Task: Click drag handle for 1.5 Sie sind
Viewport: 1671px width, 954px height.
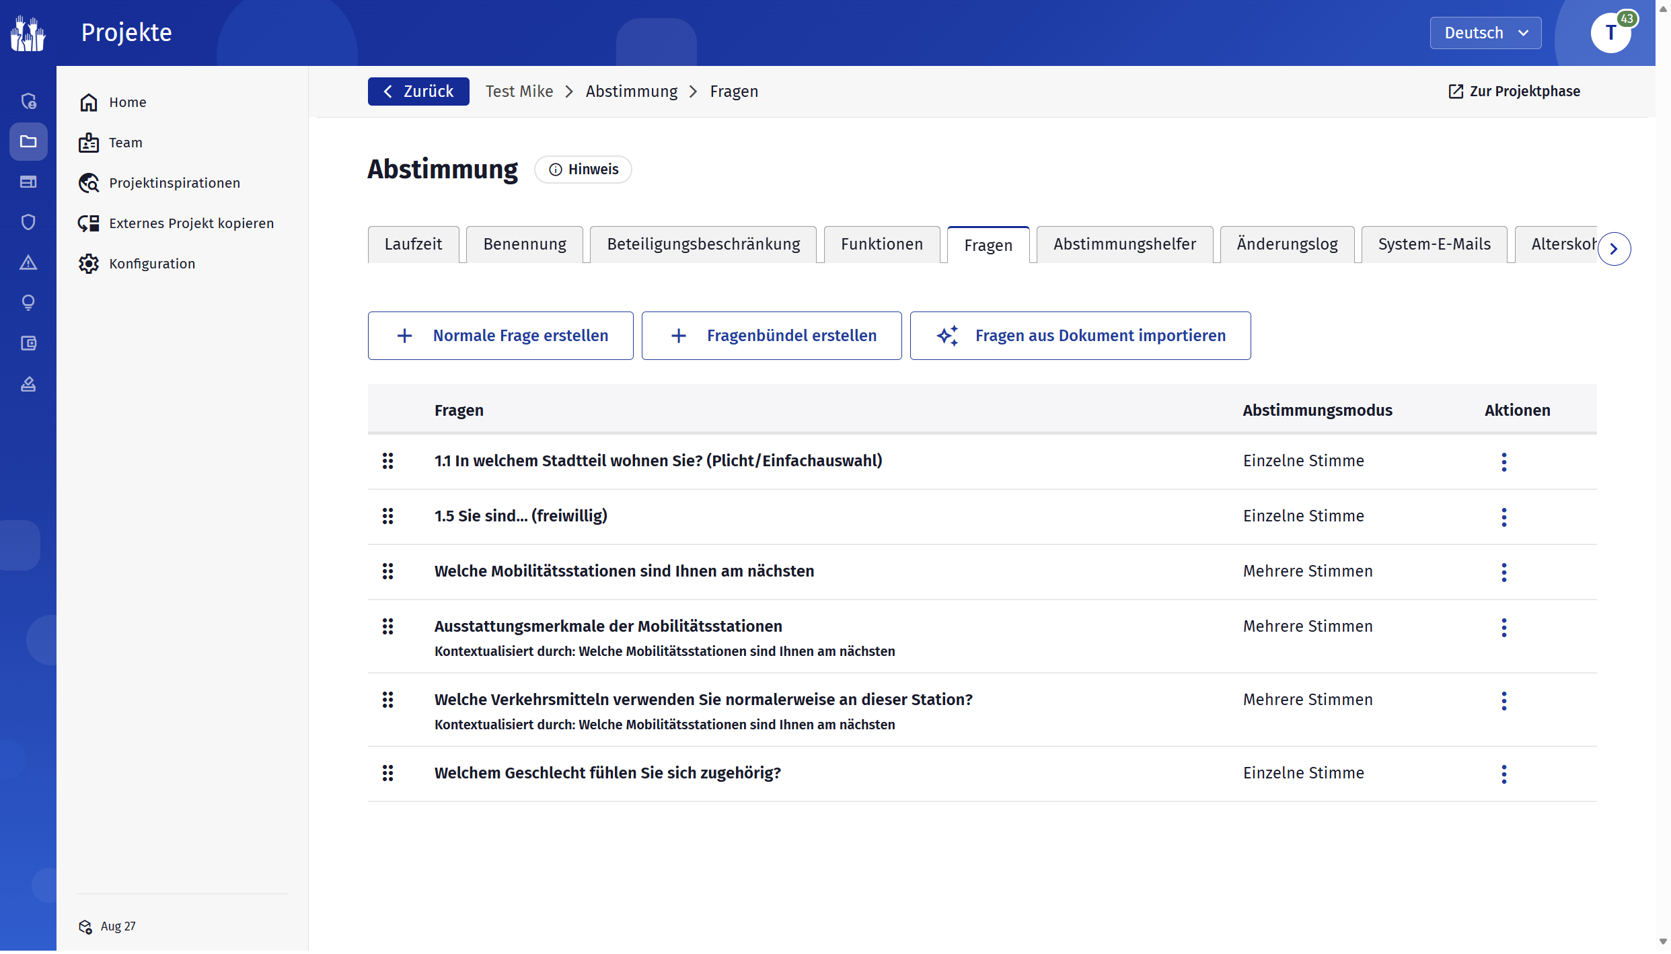Action: [x=387, y=516]
